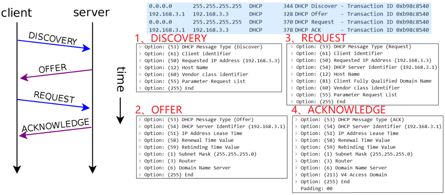This screenshot has height=195, width=445.
Task: Expand the DHCP Message Type (Request) option
Action: (292, 47)
